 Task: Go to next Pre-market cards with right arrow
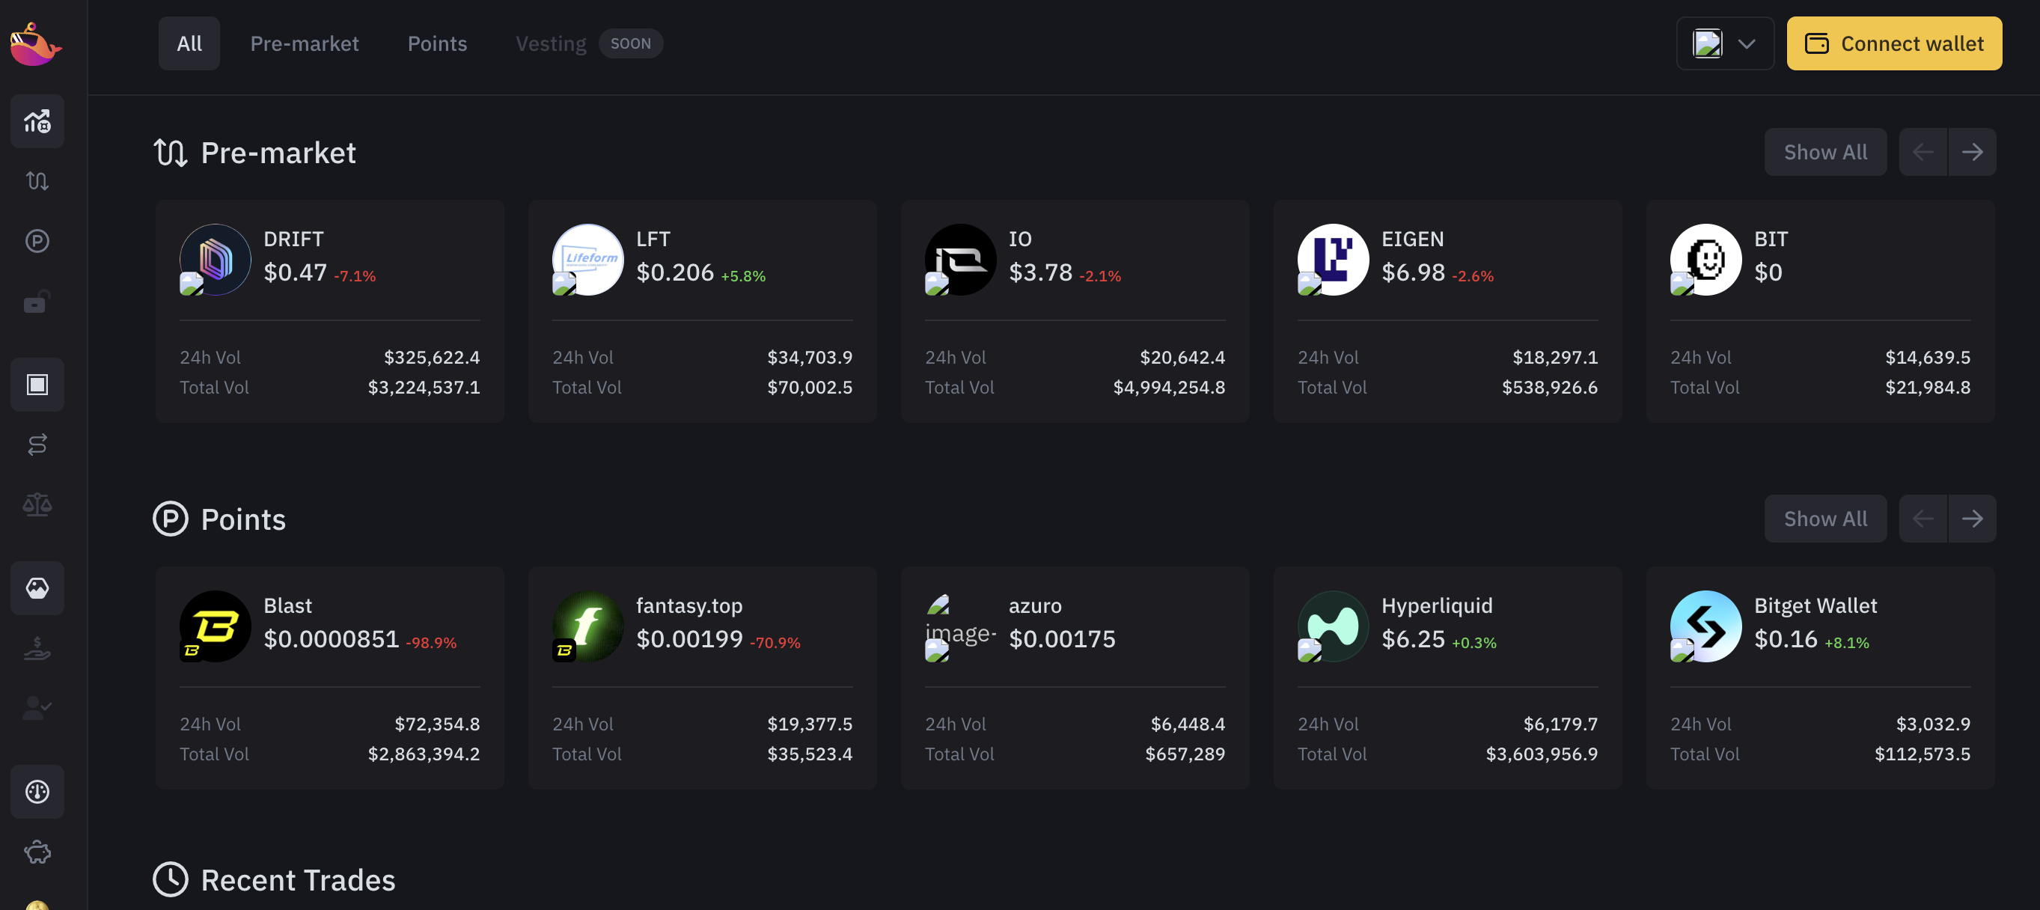tap(1971, 152)
